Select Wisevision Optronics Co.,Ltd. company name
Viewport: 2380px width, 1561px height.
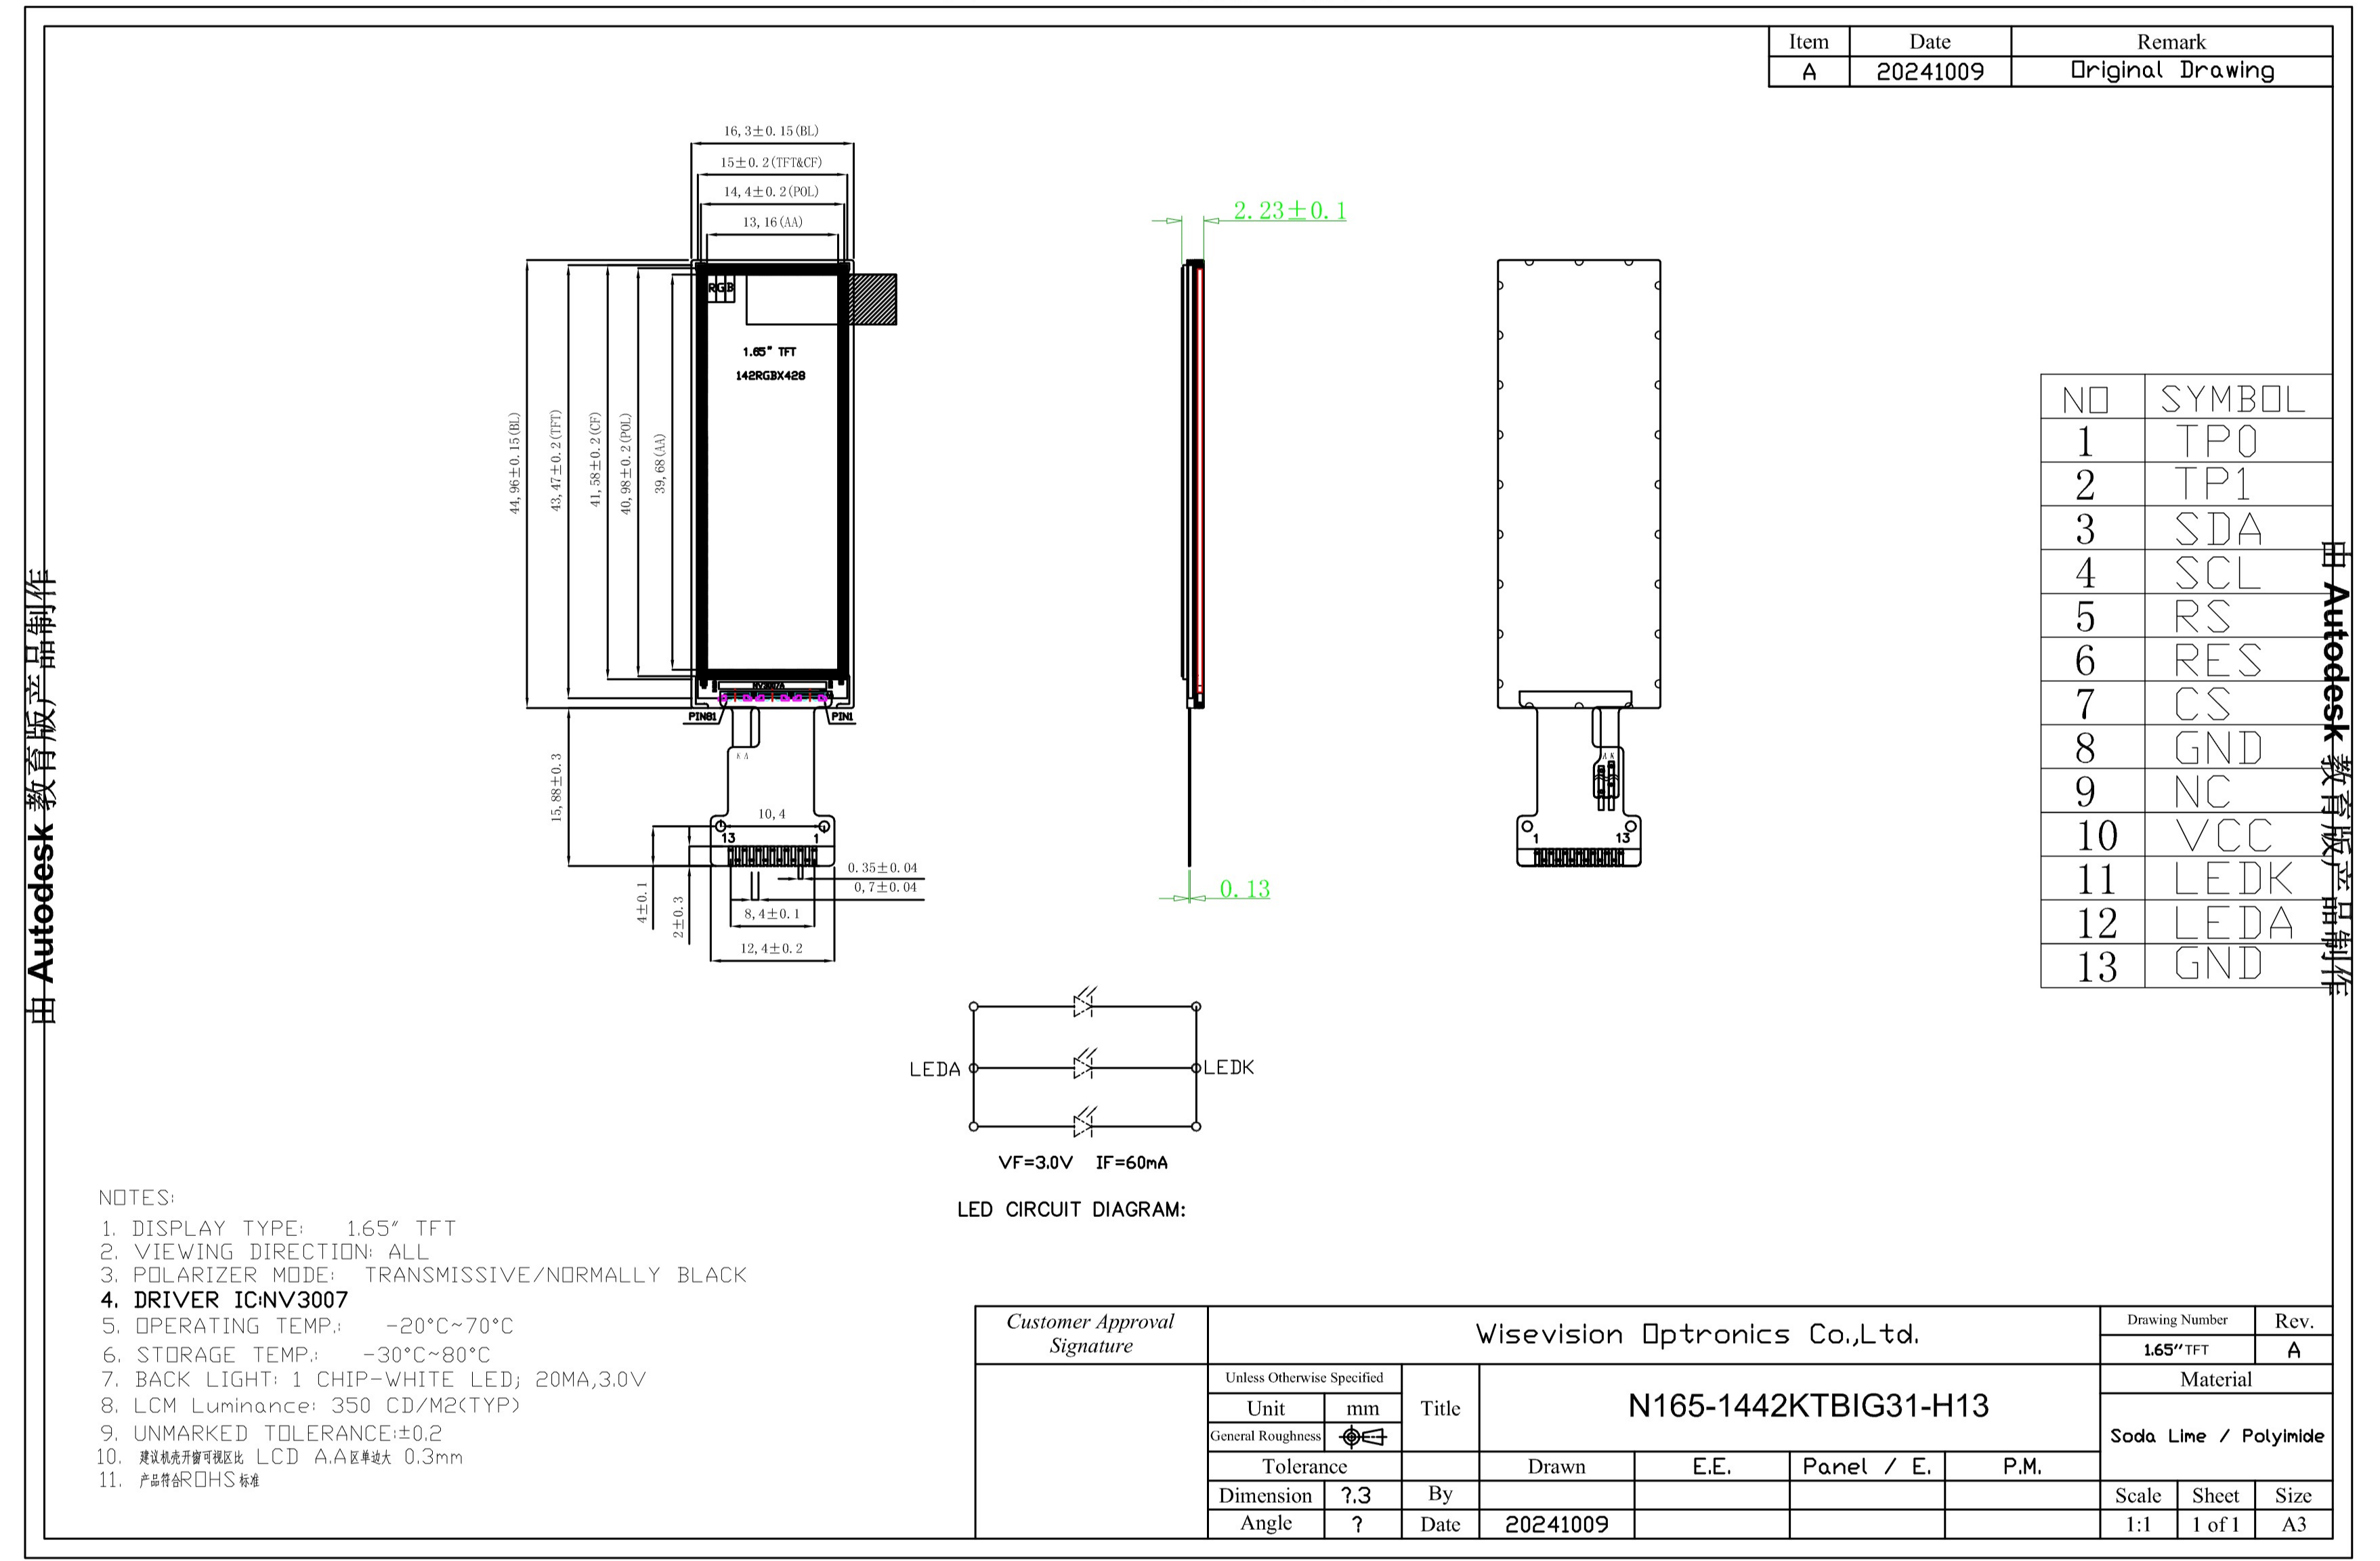pyautogui.click(x=1697, y=1334)
